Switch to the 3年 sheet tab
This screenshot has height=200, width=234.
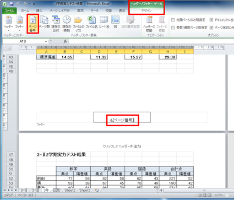(x=46, y=190)
